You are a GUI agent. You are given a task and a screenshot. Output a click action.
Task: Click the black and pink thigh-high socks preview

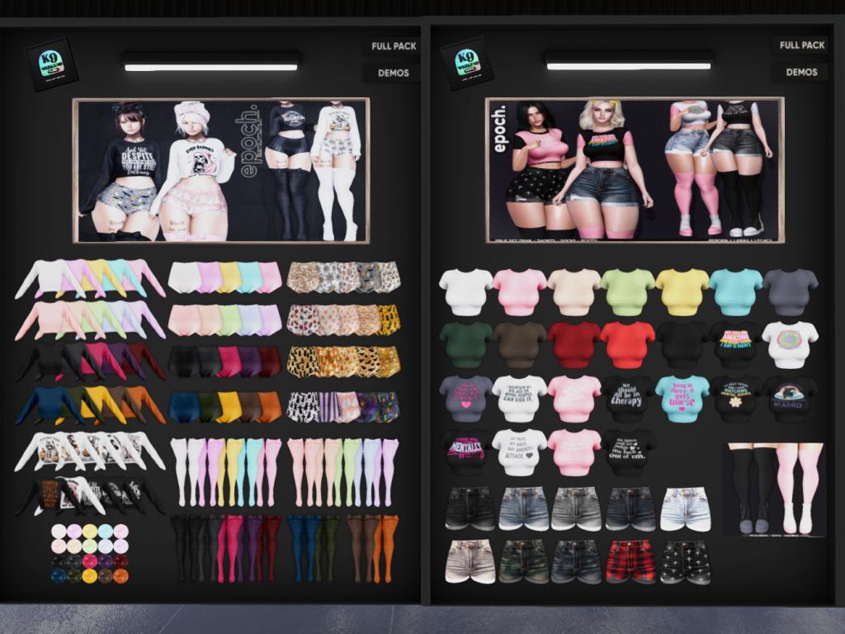pos(773,490)
